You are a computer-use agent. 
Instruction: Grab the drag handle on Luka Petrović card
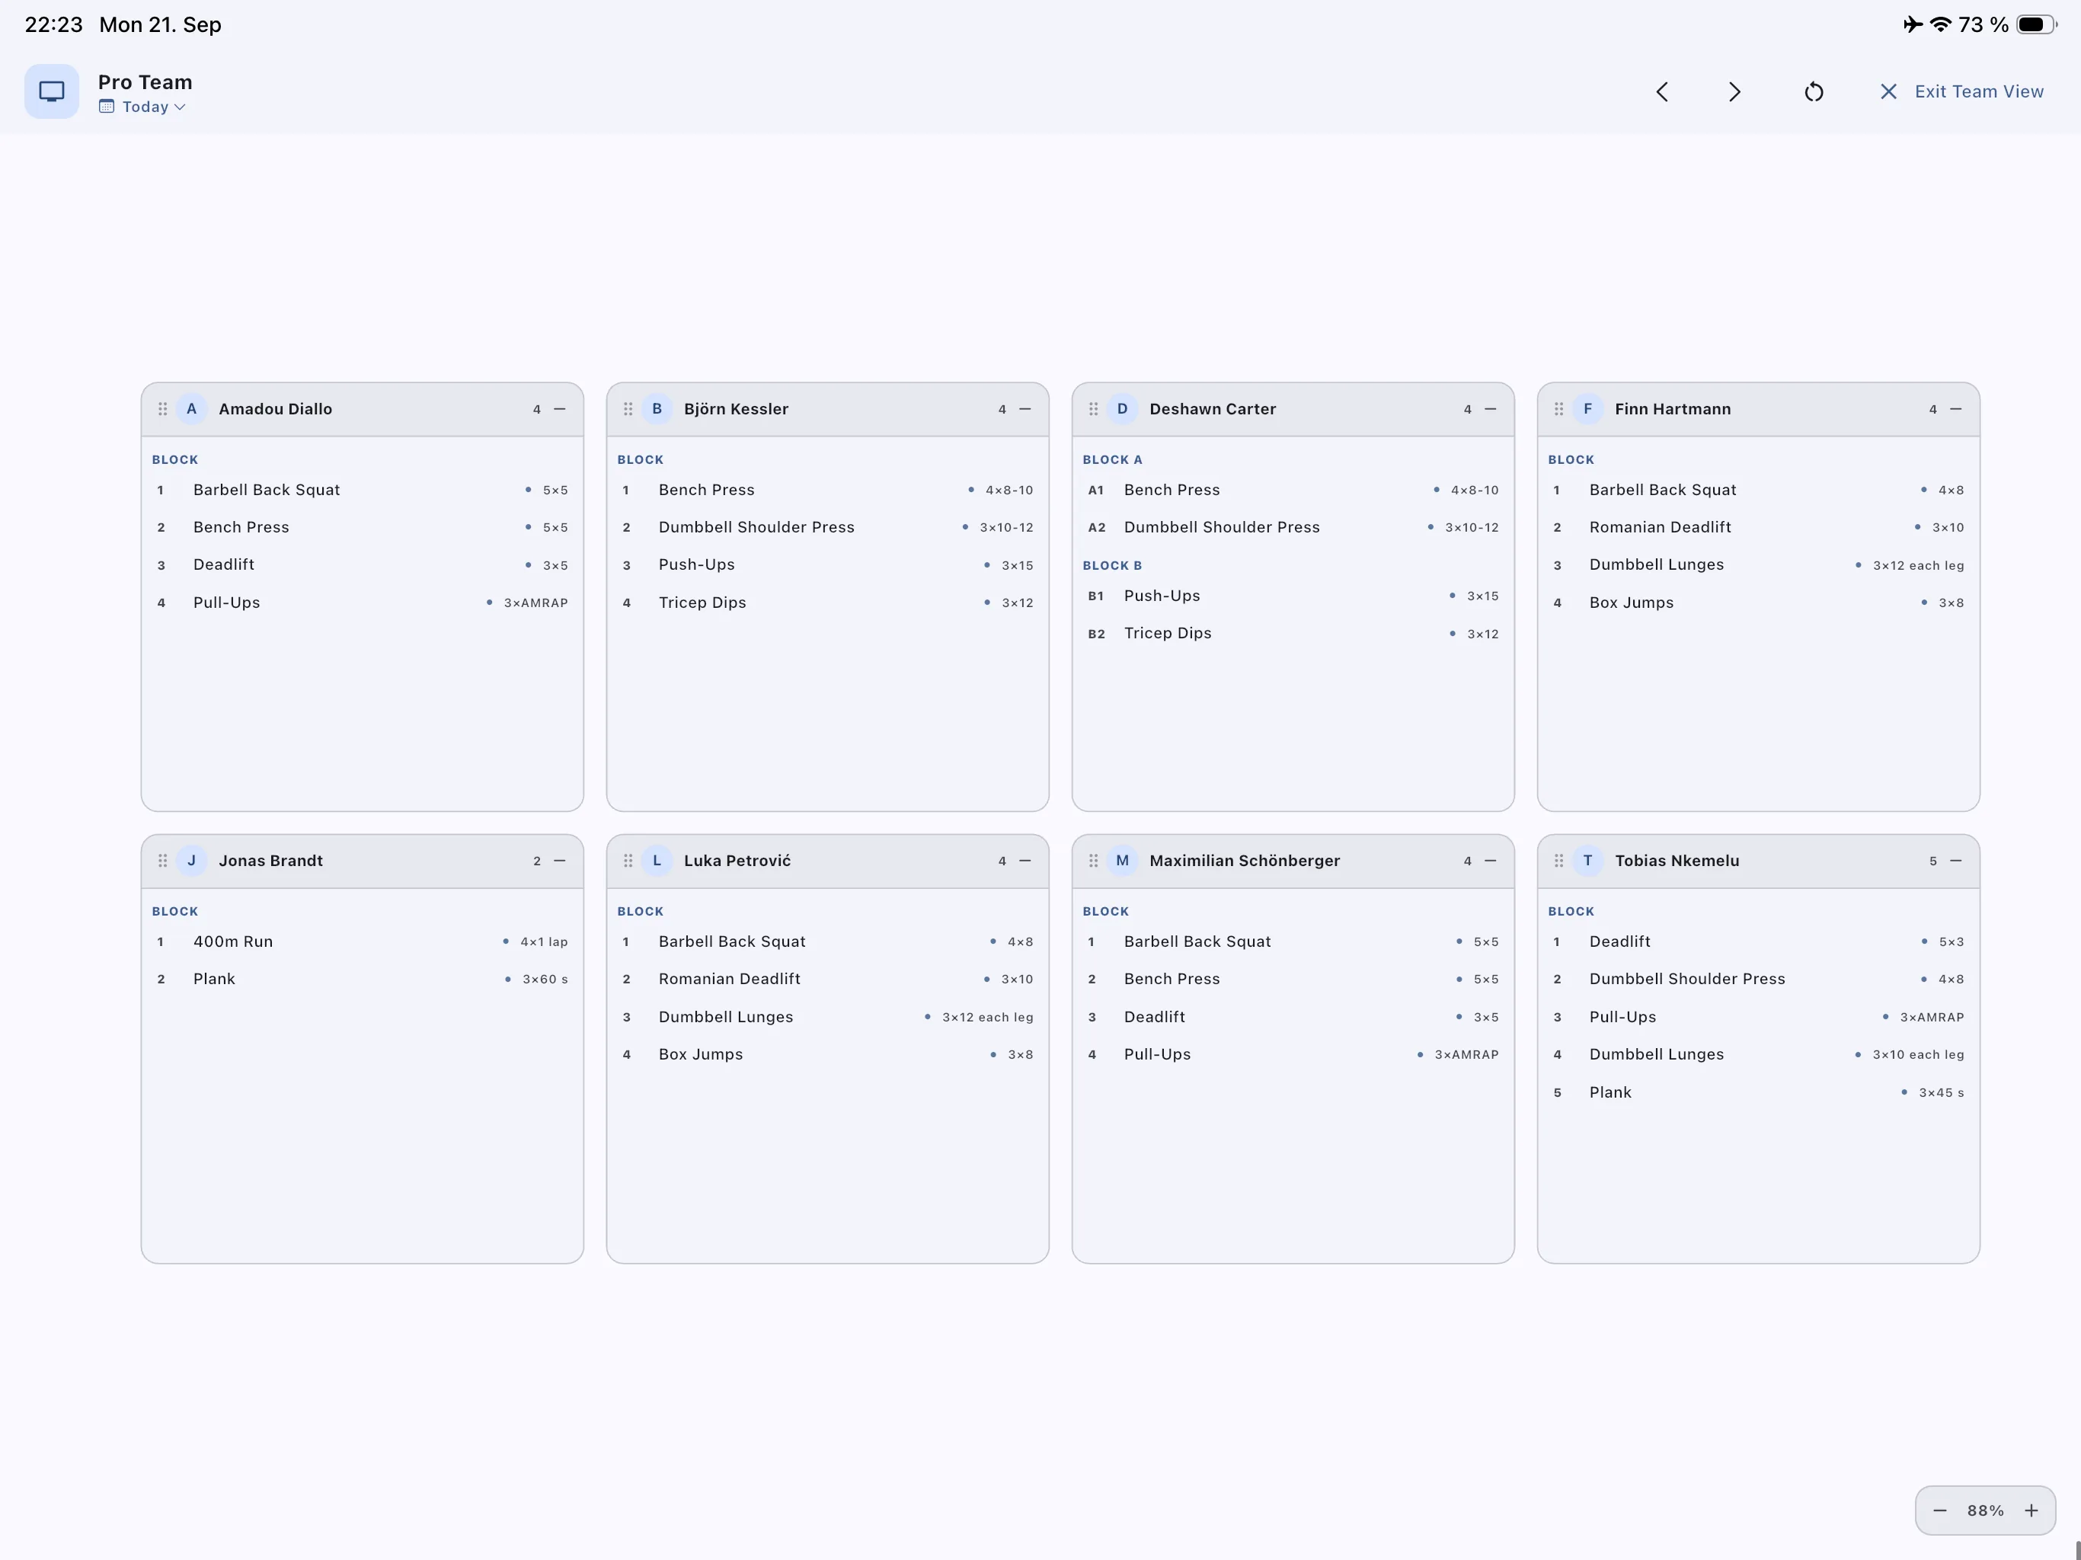tap(628, 861)
